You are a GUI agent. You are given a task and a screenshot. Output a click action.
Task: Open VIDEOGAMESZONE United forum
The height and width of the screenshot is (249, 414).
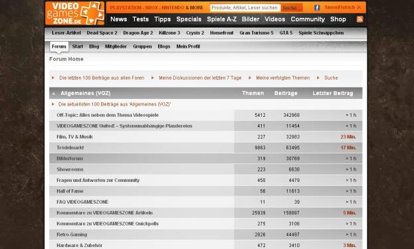(124, 125)
